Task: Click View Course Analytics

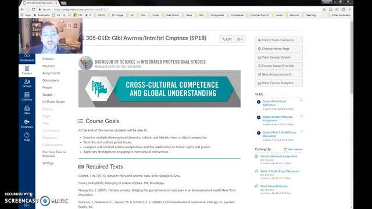Action: click(x=278, y=83)
